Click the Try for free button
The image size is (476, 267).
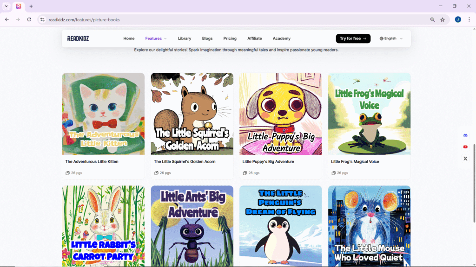coord(353,38)
